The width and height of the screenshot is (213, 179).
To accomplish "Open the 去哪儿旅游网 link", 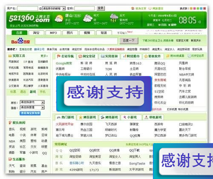I will coord(188,97).
